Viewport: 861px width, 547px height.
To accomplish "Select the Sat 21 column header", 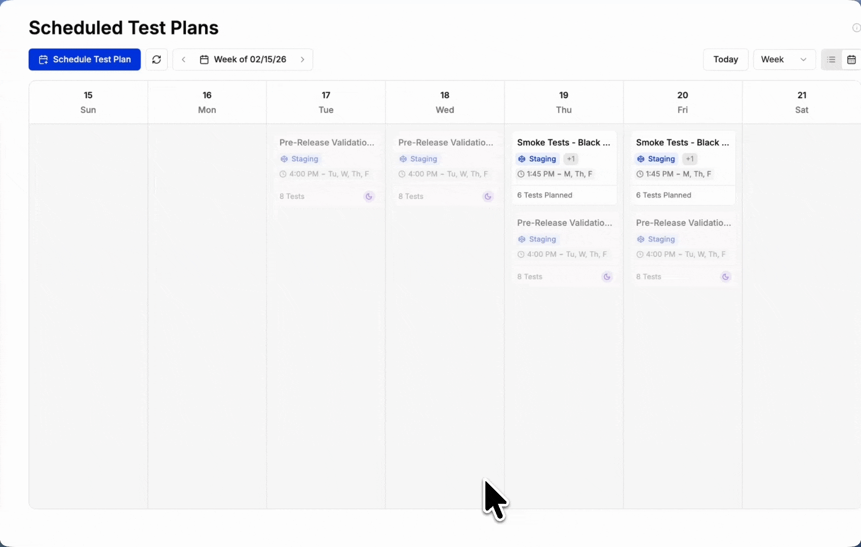I will click(802, 102).
